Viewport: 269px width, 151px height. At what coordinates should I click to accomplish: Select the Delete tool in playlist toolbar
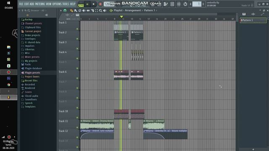pos(80,10)
